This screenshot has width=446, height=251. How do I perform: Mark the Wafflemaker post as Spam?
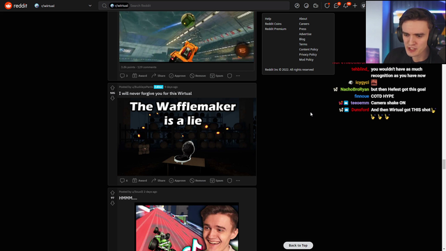217,181
